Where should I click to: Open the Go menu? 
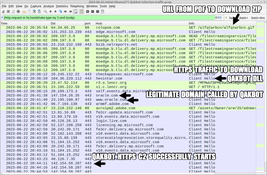click(26, 6)
